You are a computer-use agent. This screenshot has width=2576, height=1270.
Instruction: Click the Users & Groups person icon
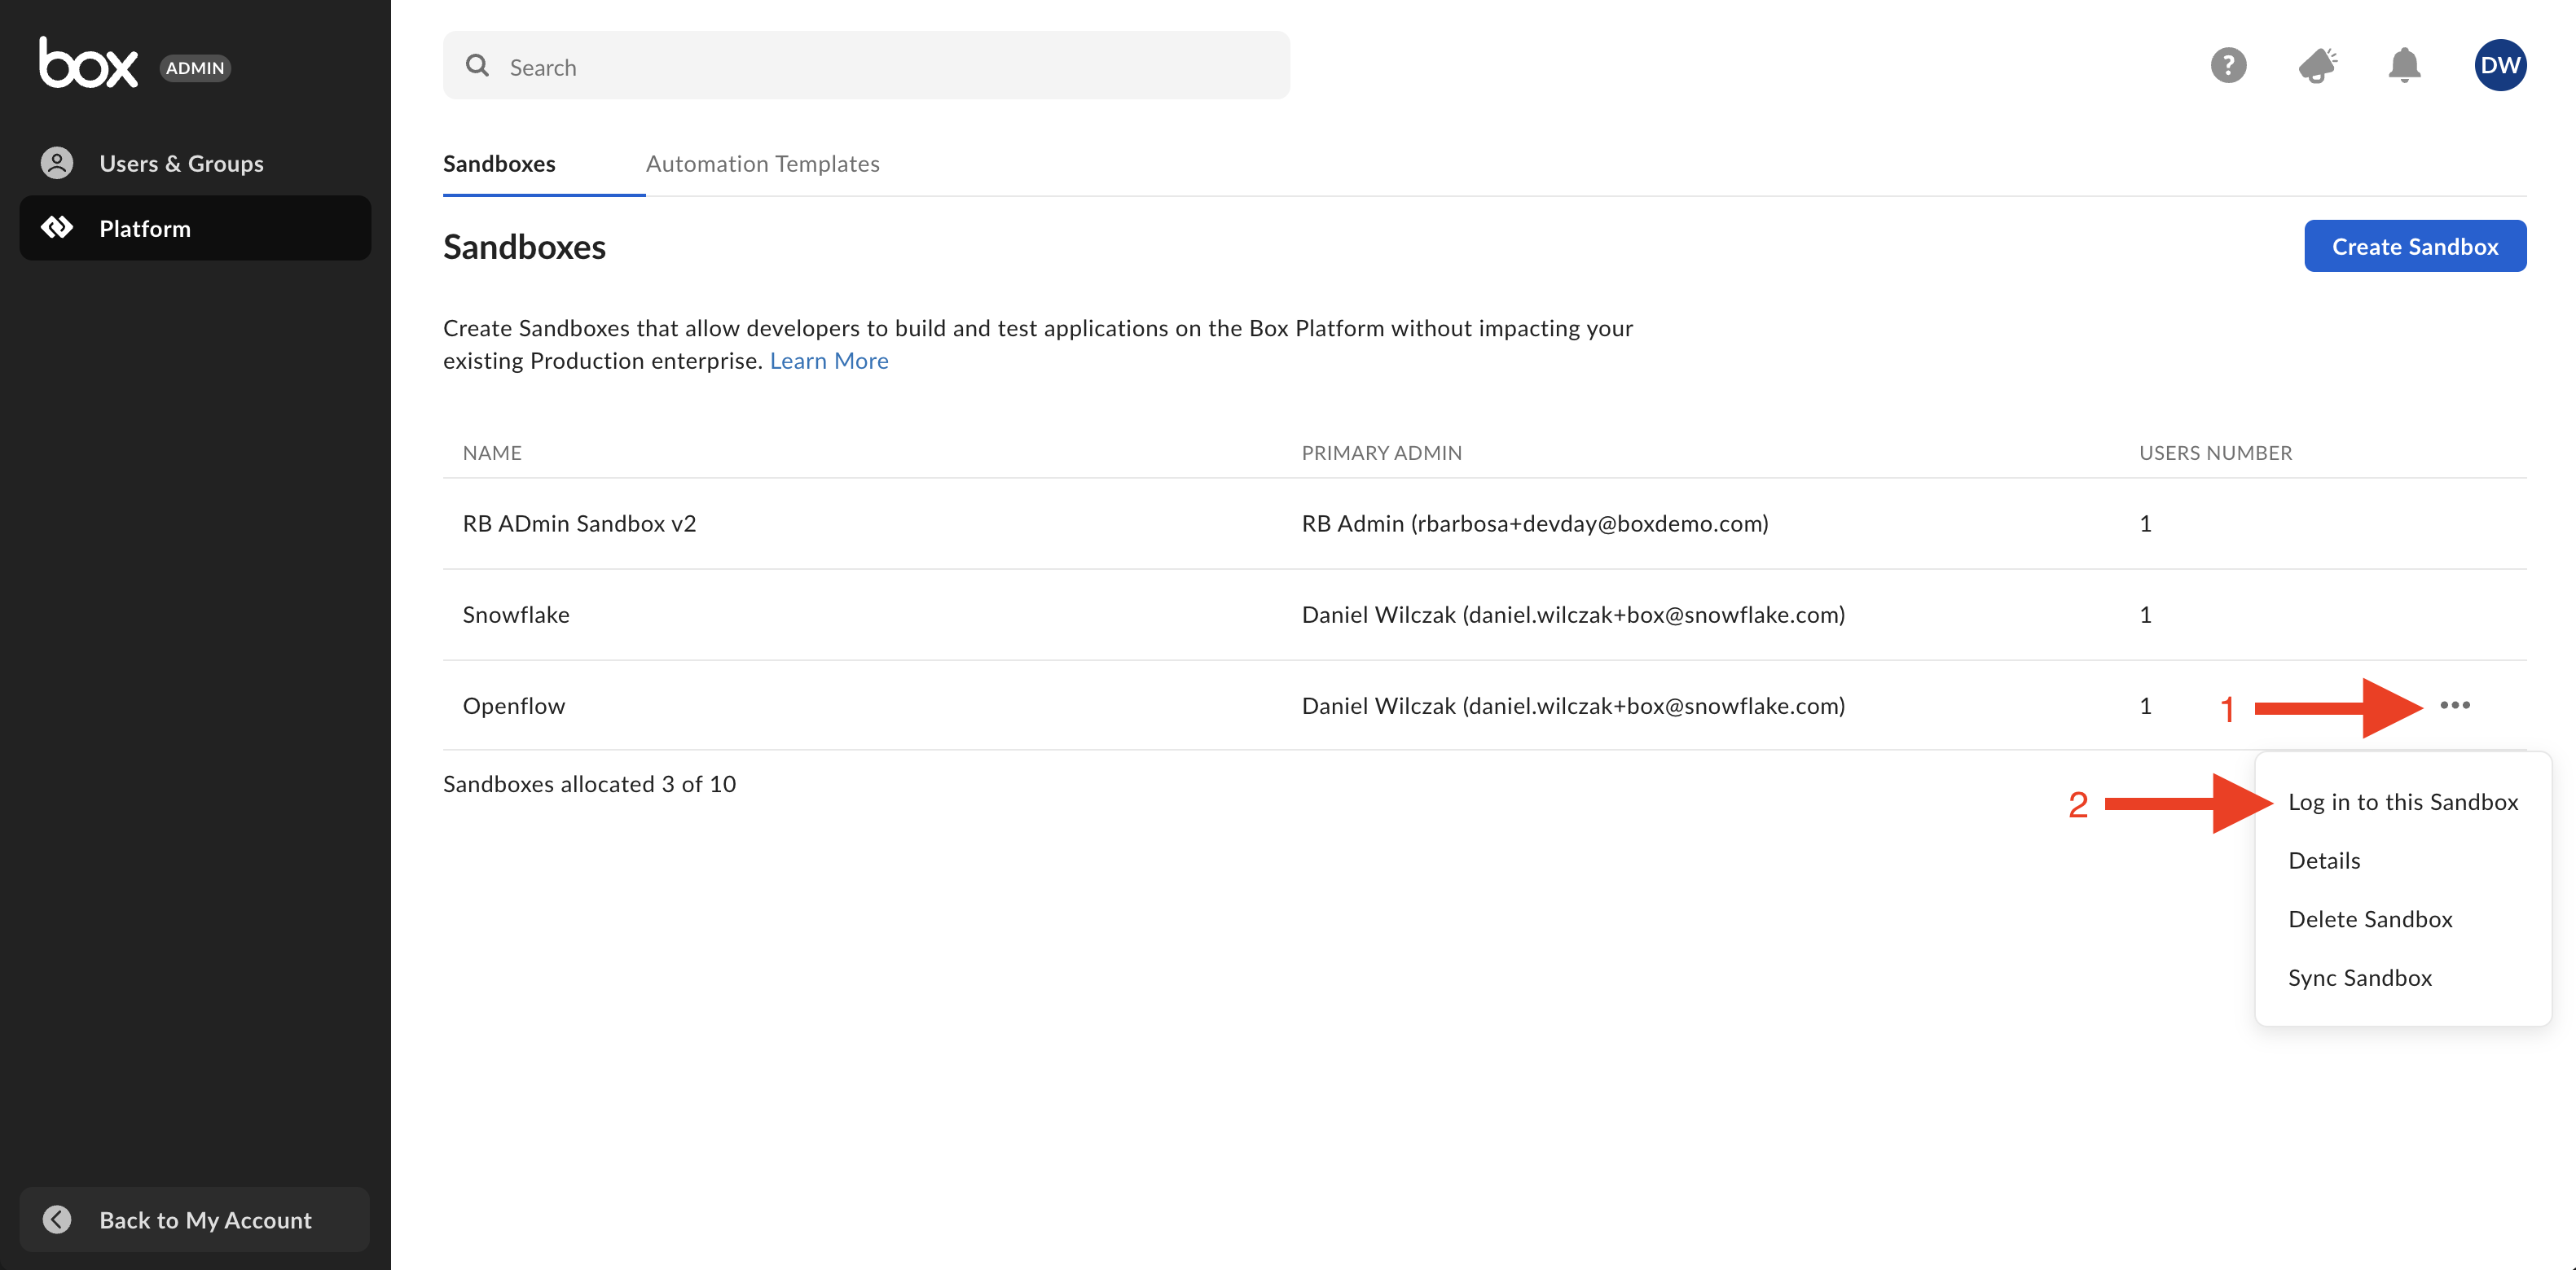pos(57,163)
